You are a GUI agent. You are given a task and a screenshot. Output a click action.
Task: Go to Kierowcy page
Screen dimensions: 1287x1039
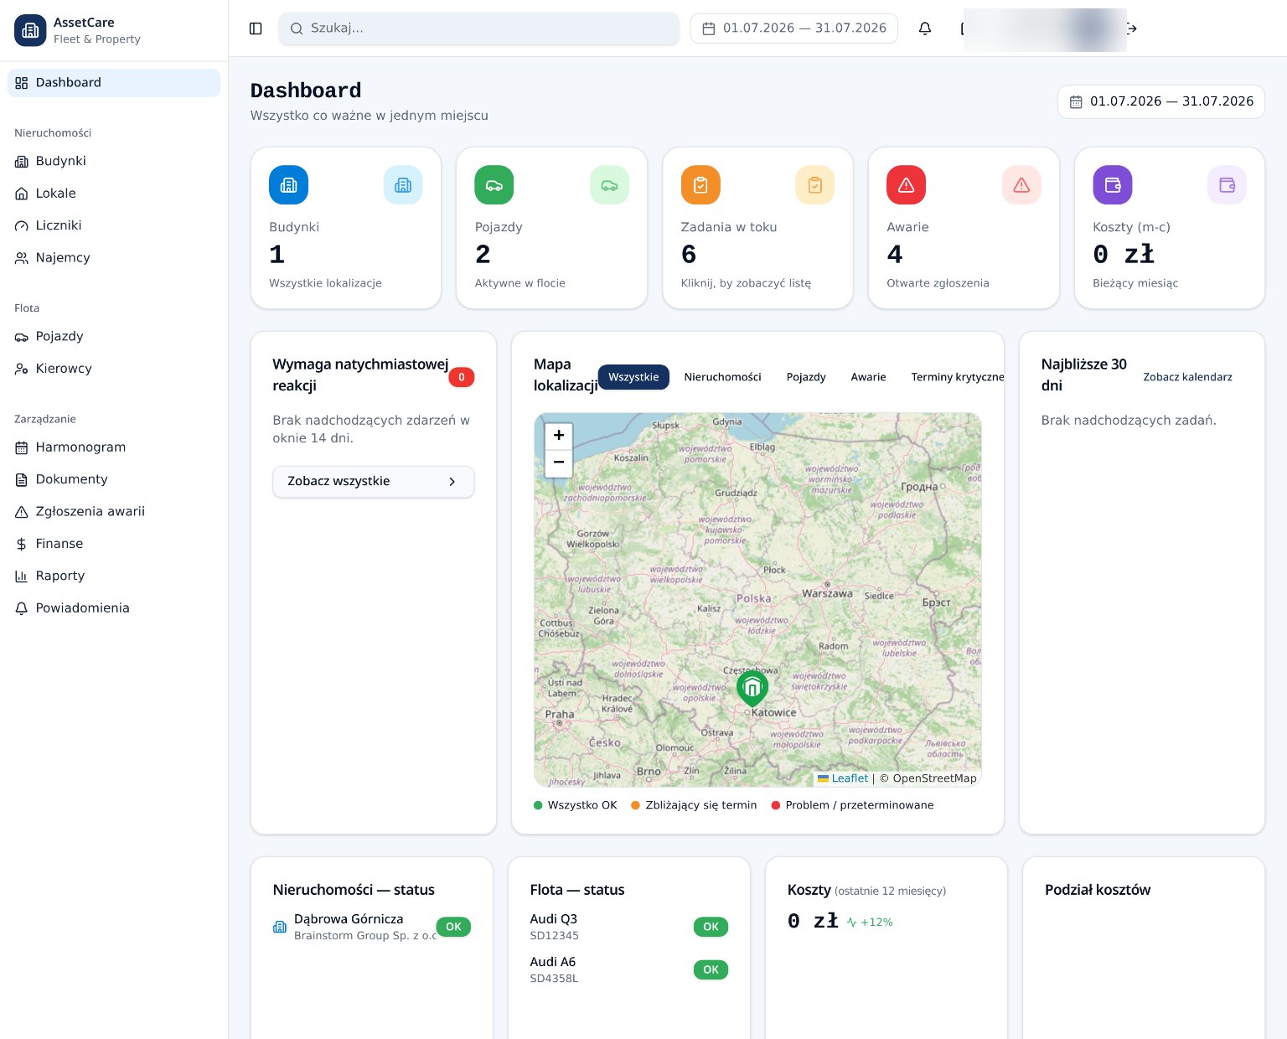click(114, 369)
